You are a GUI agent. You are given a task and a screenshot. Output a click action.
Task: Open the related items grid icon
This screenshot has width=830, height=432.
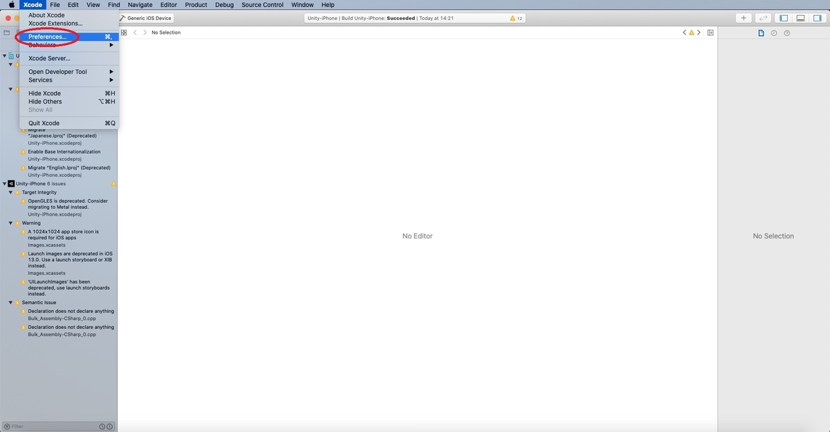pos(124,32)
